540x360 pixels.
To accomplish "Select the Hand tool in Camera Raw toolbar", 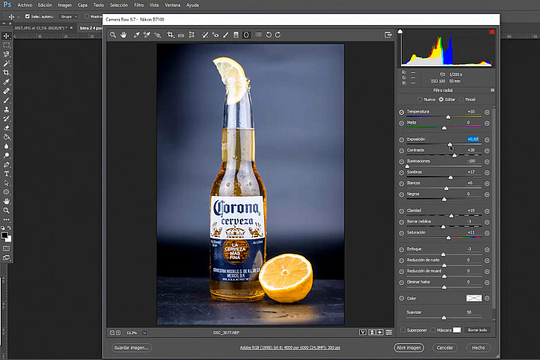I will pos(124,35).
